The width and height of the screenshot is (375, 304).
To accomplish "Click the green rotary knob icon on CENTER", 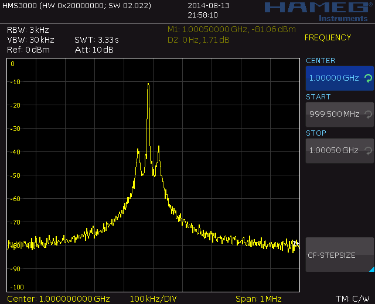I will pos(369,78).
